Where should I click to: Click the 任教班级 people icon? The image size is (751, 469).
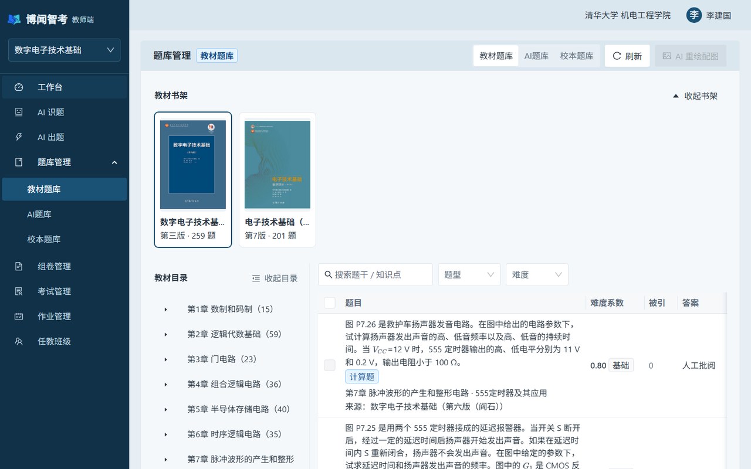pos(19,341)
